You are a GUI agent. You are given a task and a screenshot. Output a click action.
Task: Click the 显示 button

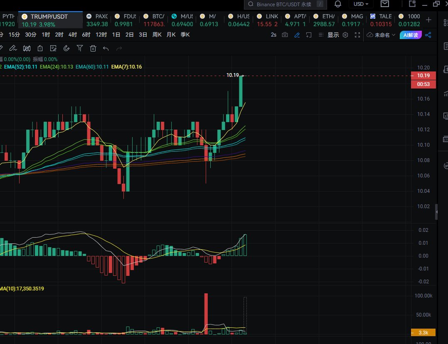(x=333, y=35)
